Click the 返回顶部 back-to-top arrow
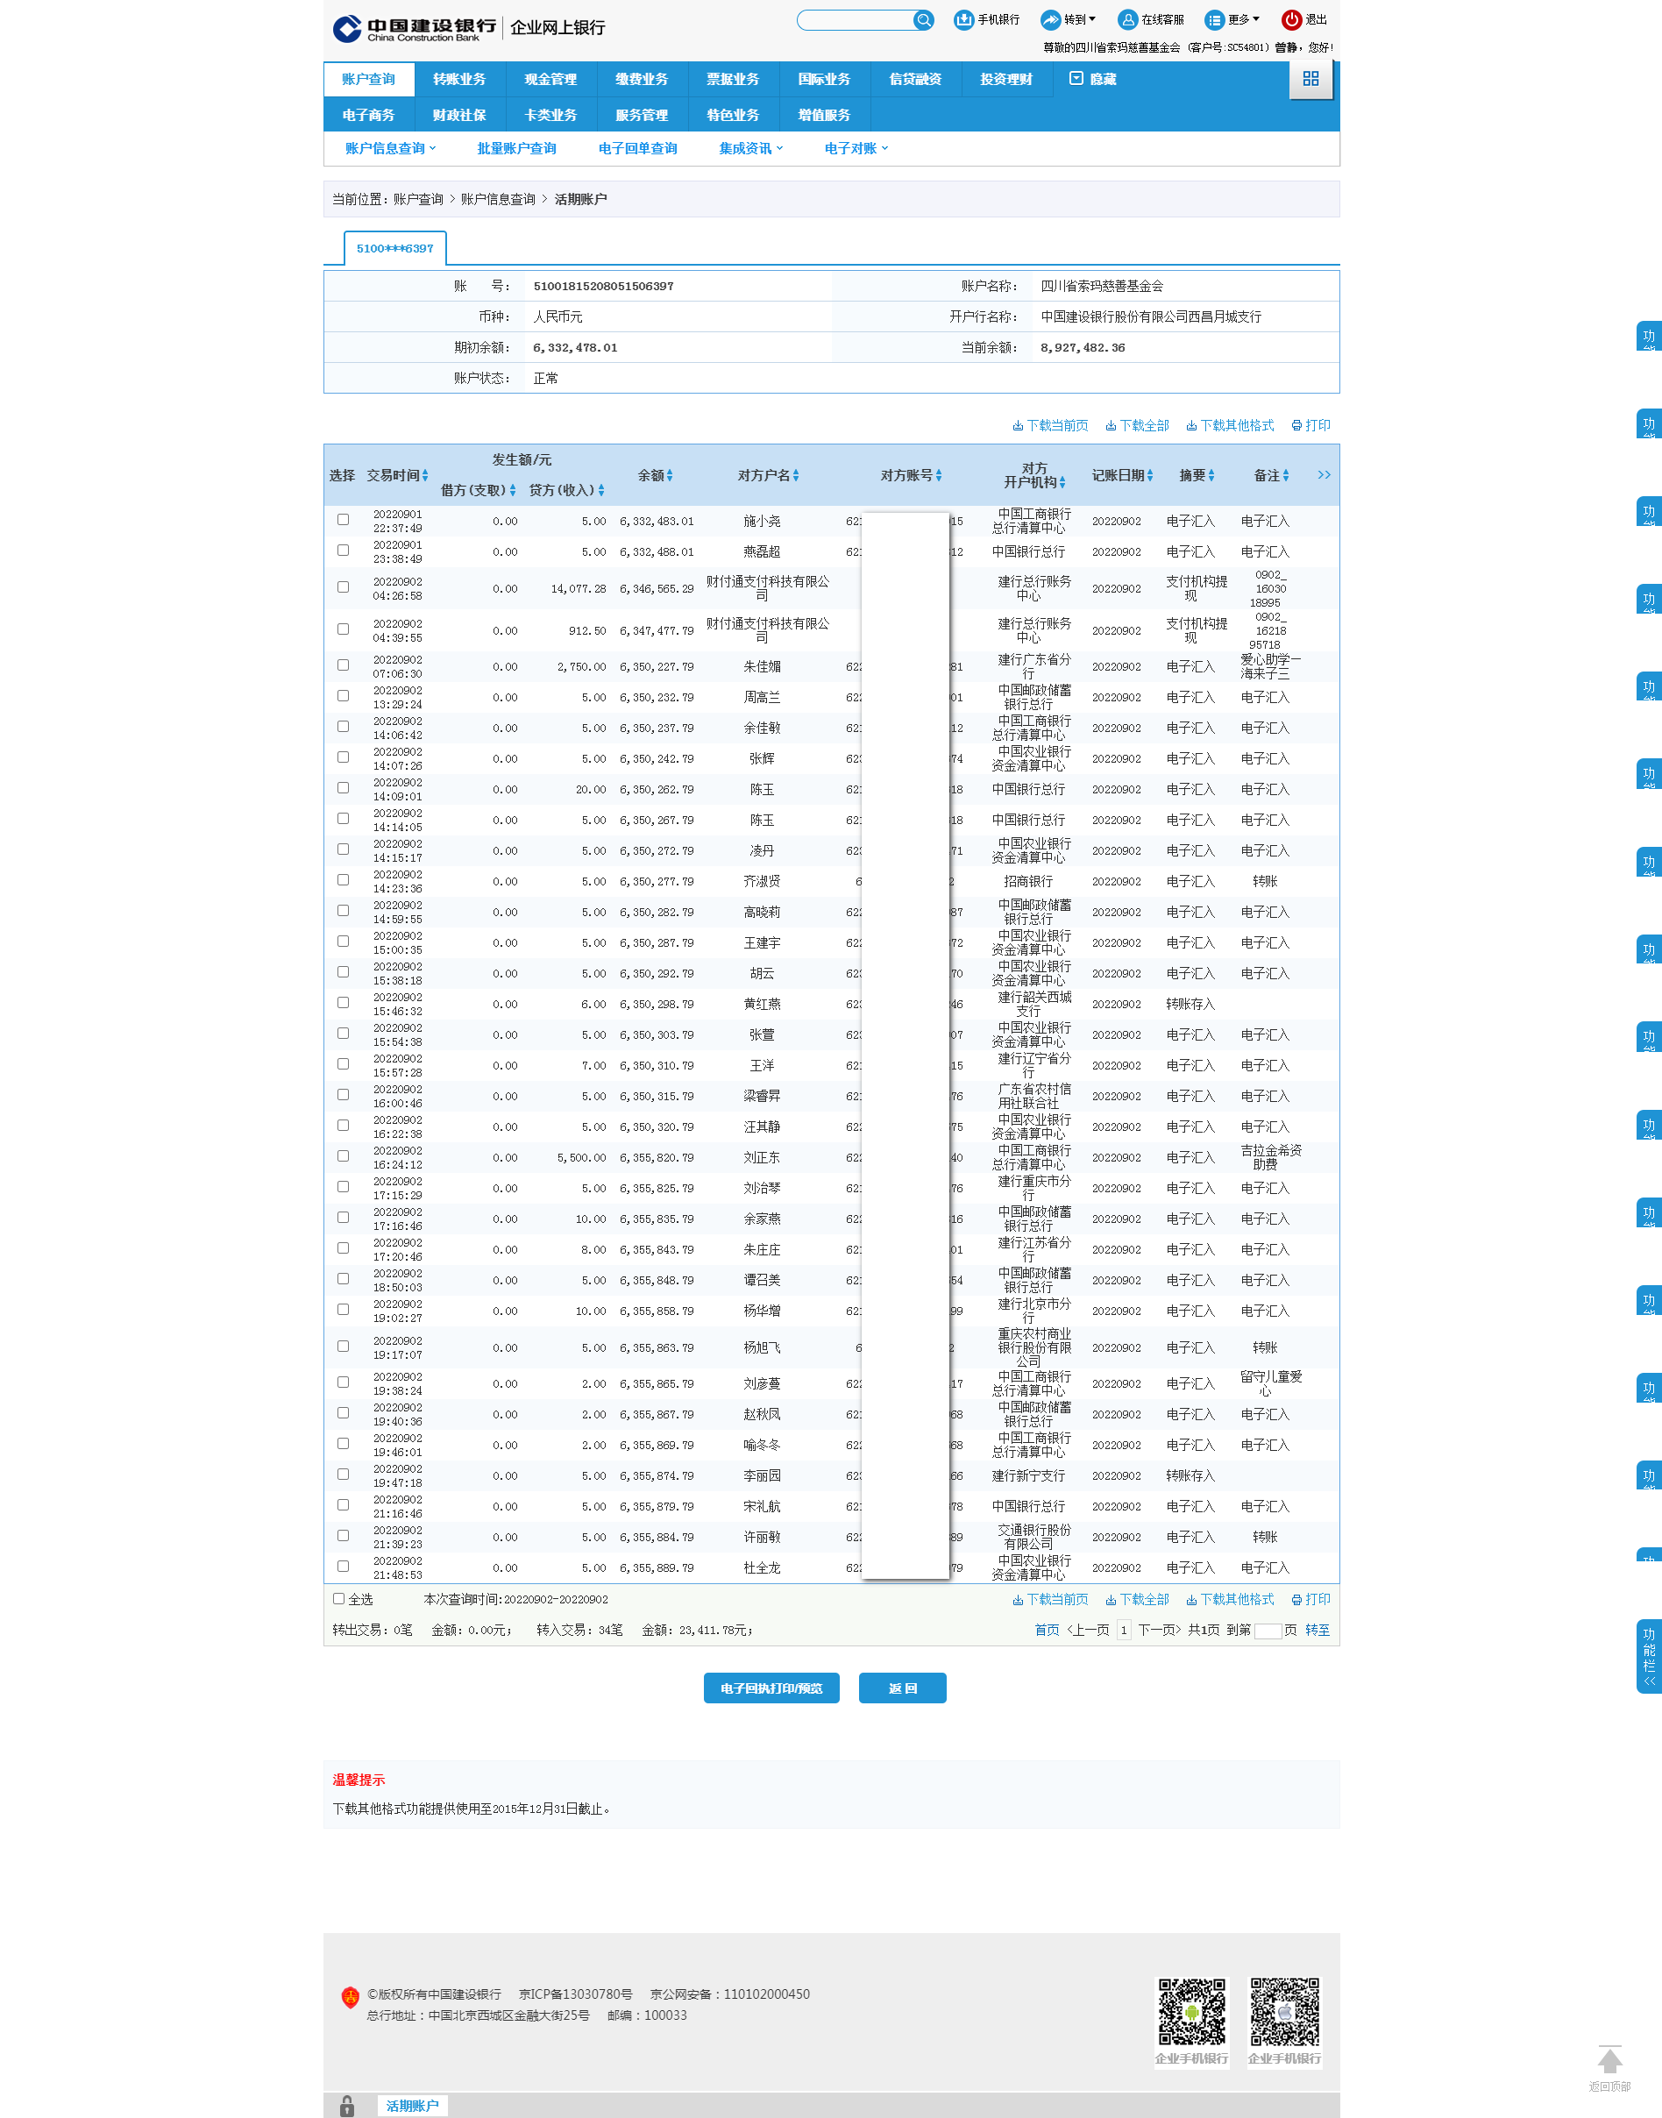The height and width of the screenshot is (2118, 1662). coord(1609,2061)
